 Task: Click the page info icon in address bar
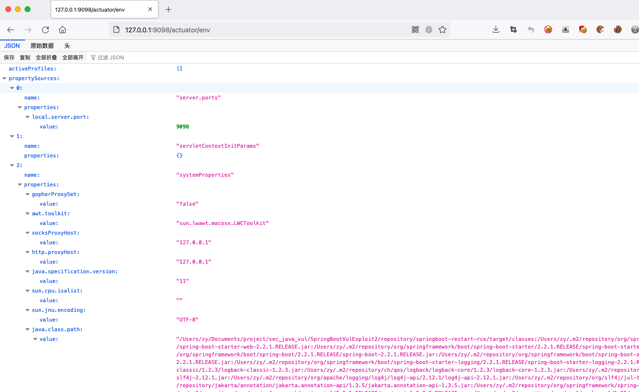pyautogui.click(x=116, y=29)
